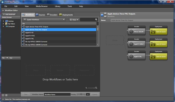The height and width of the screenshot is (102, 175).
Task: Expand the Desktop tree node
Action: 3,21
